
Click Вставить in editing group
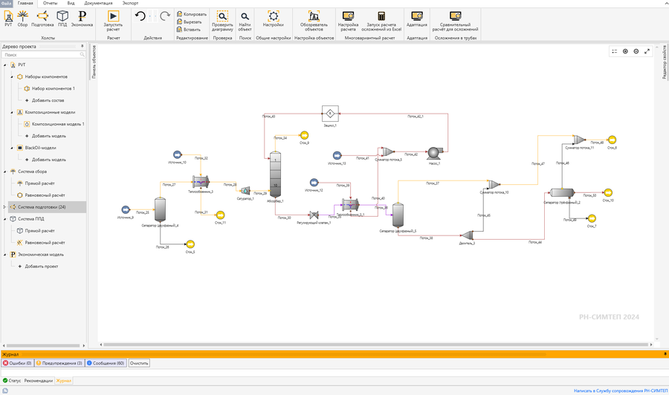click(x=189, y=30)
